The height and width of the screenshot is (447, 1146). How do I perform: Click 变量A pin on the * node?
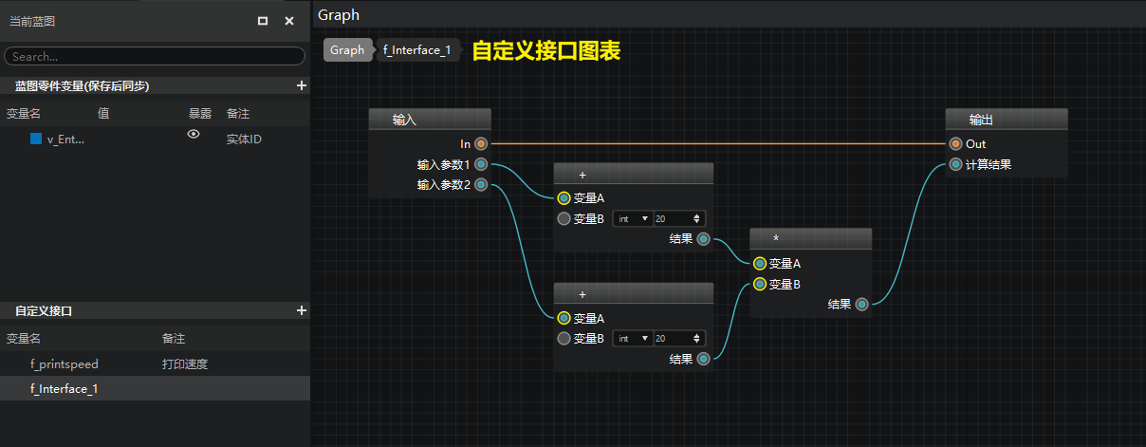(x=760, y=264)
